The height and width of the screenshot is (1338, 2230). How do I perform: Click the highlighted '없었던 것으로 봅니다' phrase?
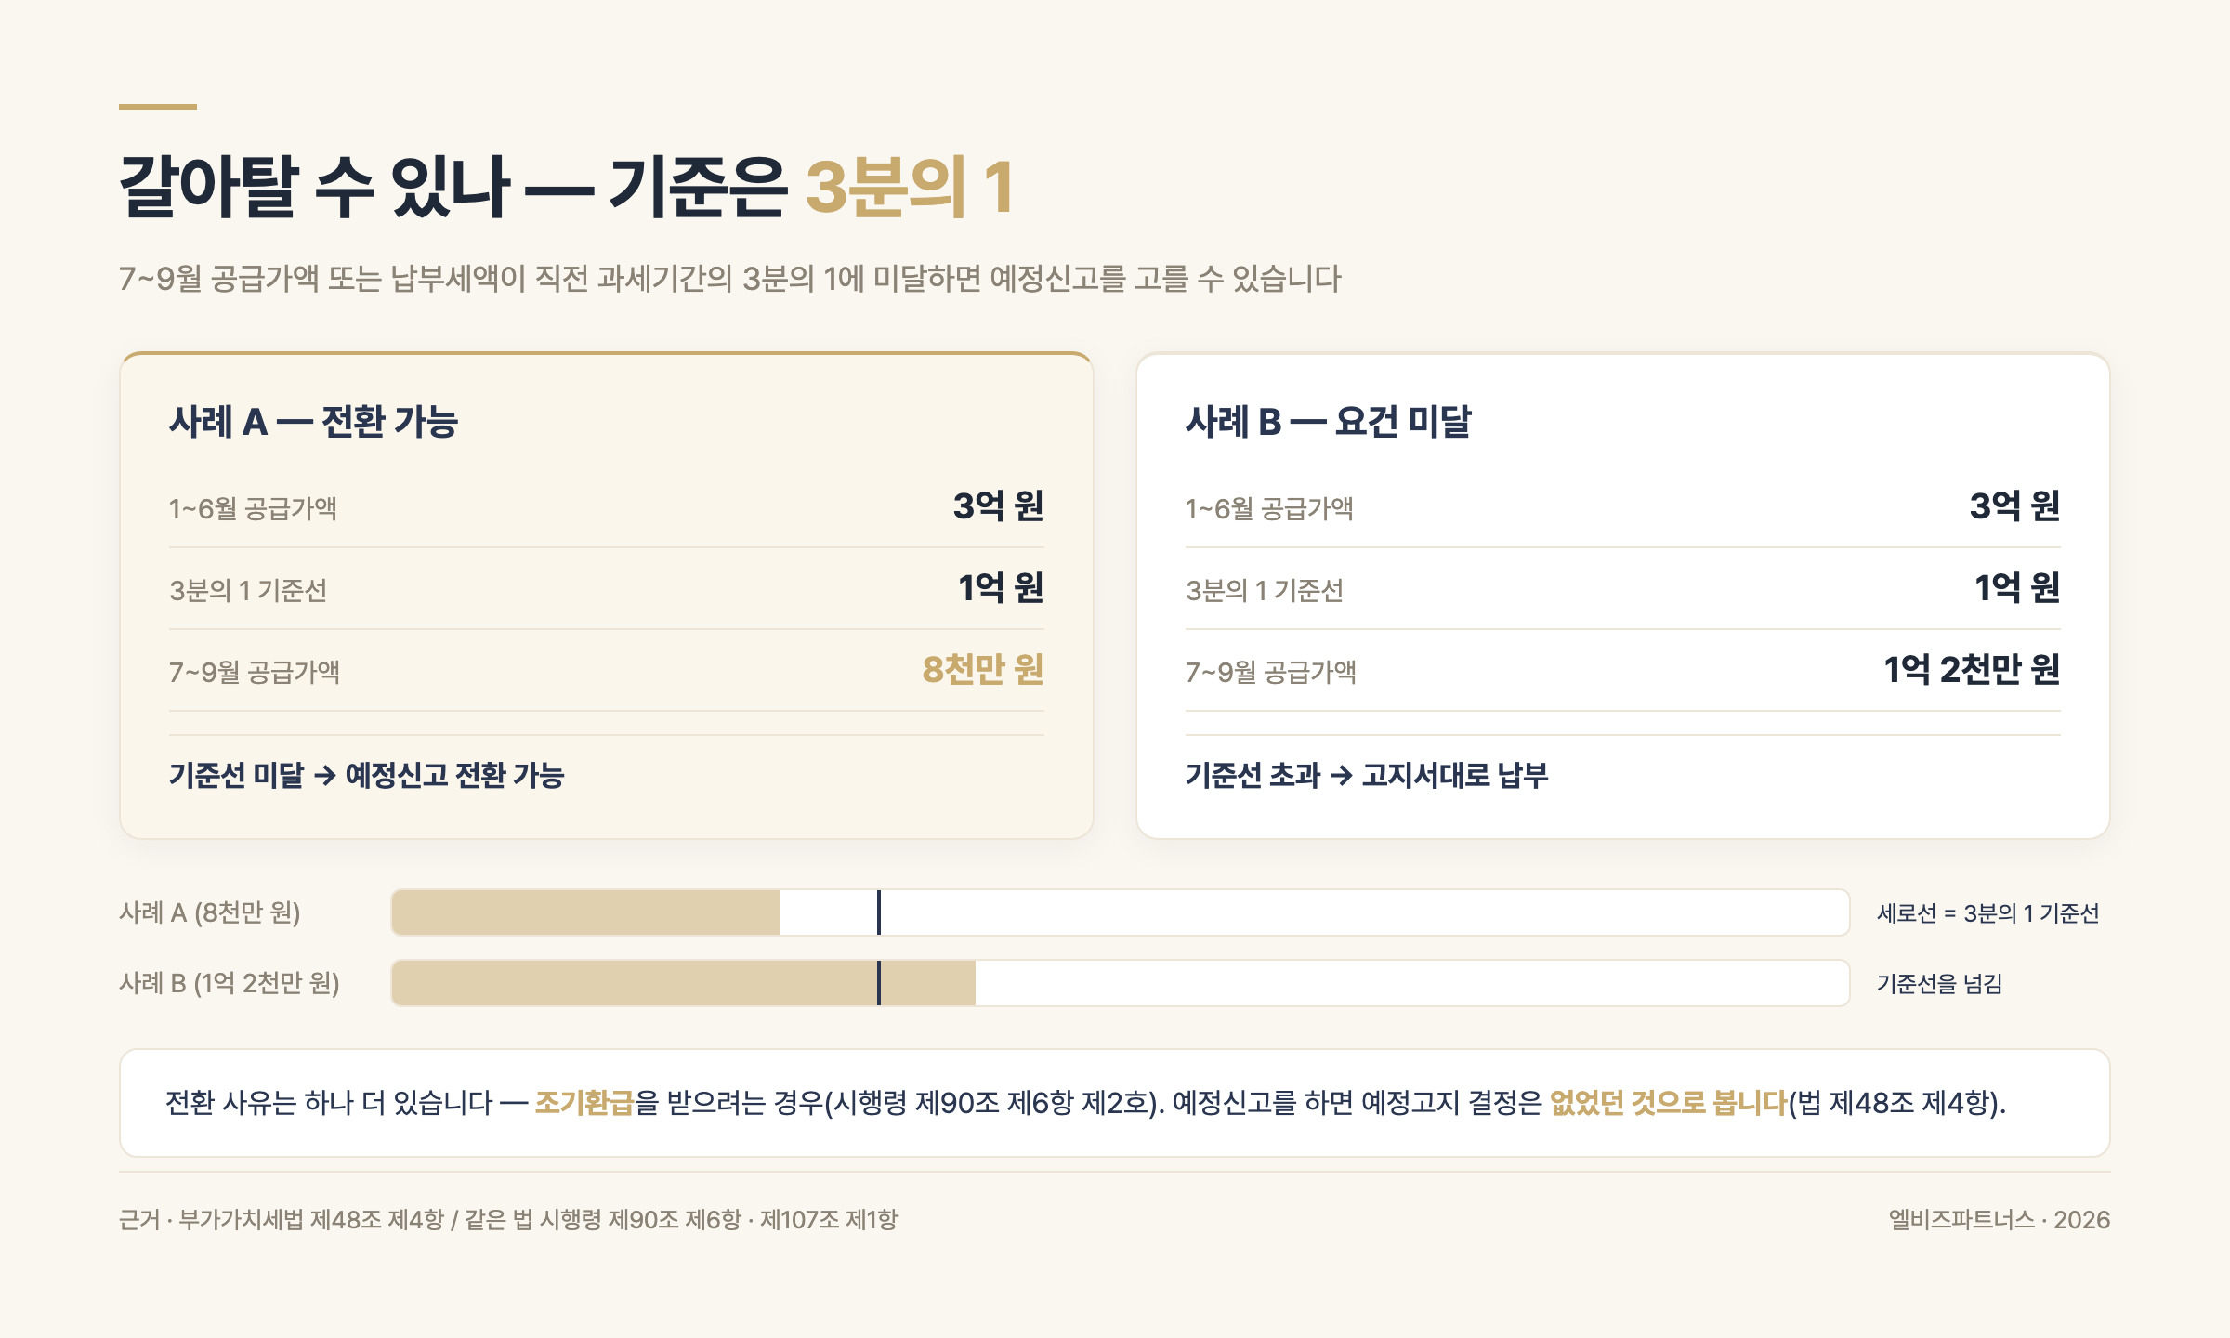[x=1669, y=1103]
